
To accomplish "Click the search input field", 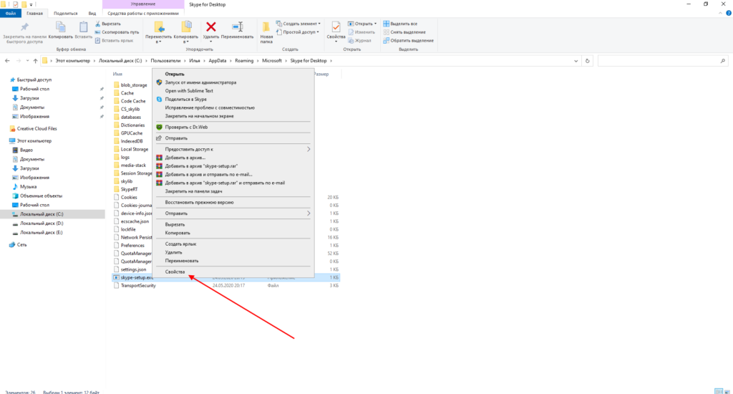I will tap(663, 61).
